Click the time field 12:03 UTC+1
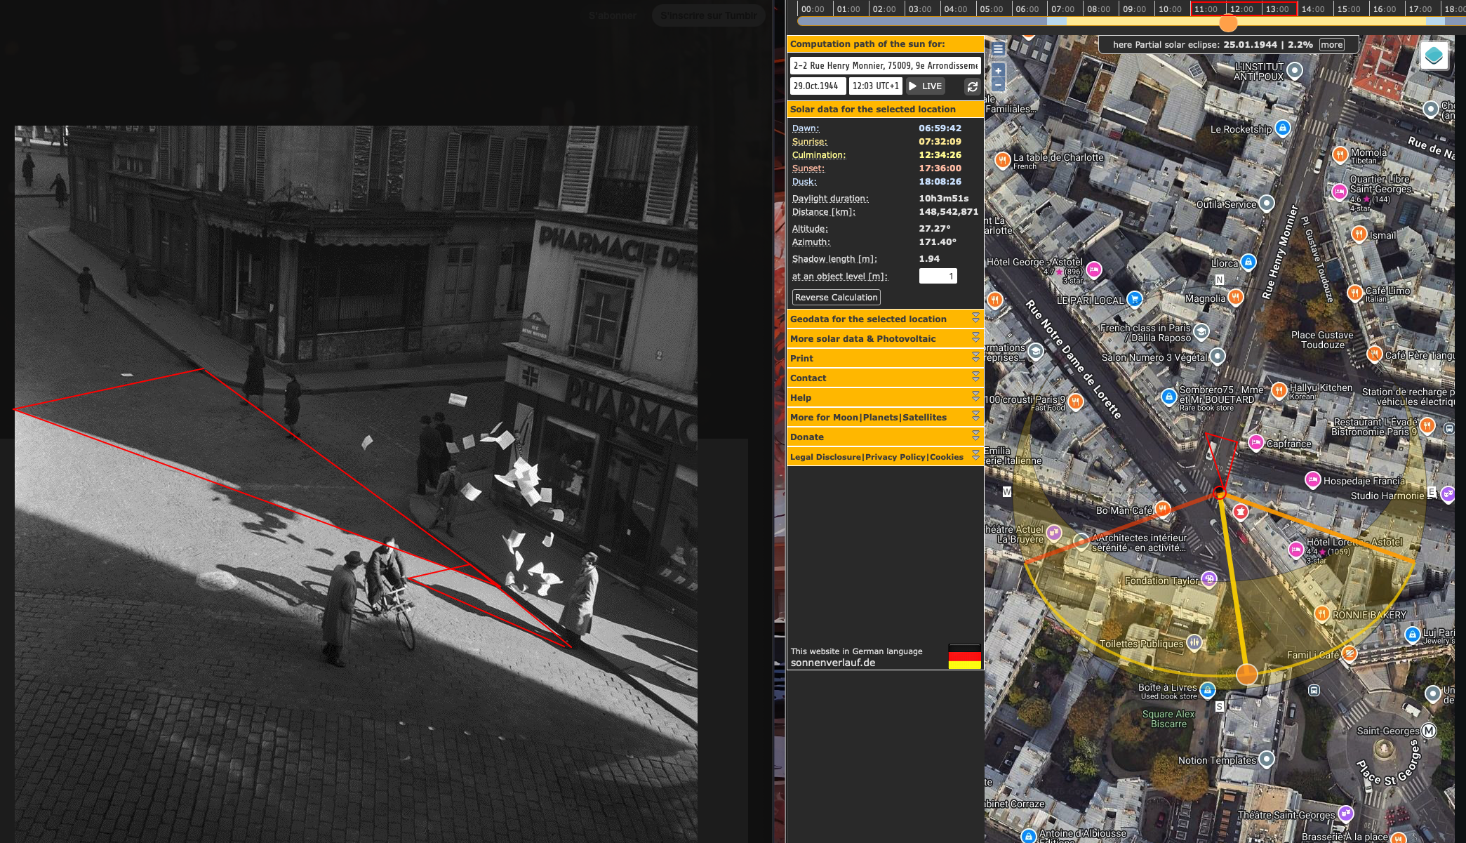The height and width of the screenshot is (843, 1466). 875,86
